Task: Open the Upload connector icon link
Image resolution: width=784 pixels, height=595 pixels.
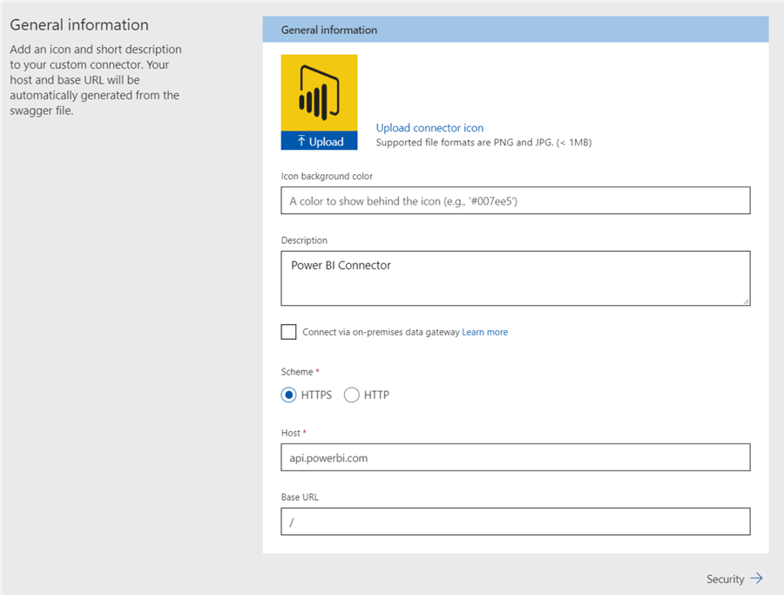Action: tap(429, 127)
